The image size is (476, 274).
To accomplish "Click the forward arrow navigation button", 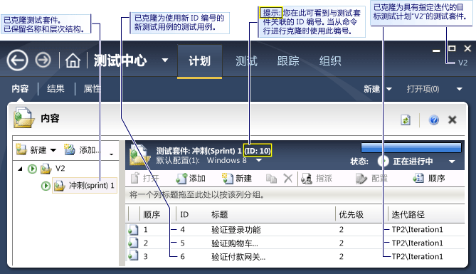I will pyautogui.click(x=43, y=60).
